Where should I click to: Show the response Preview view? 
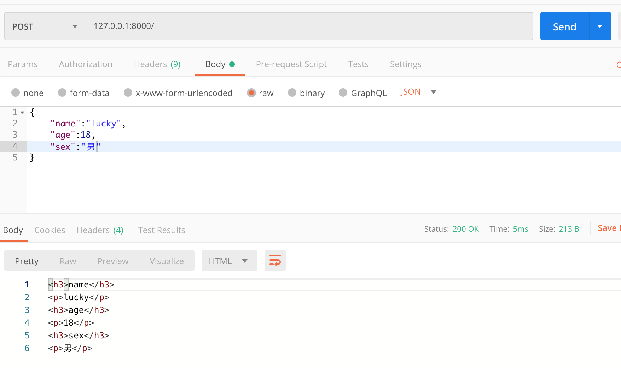tap(113, 261)
